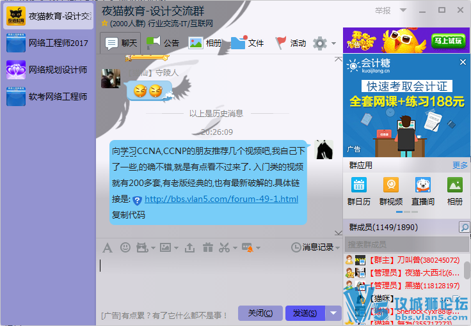The height and width of the screenshot is (326, 471).
Task: Select member 【管理员】黑猫(118128197)
Action: (403, 286)
